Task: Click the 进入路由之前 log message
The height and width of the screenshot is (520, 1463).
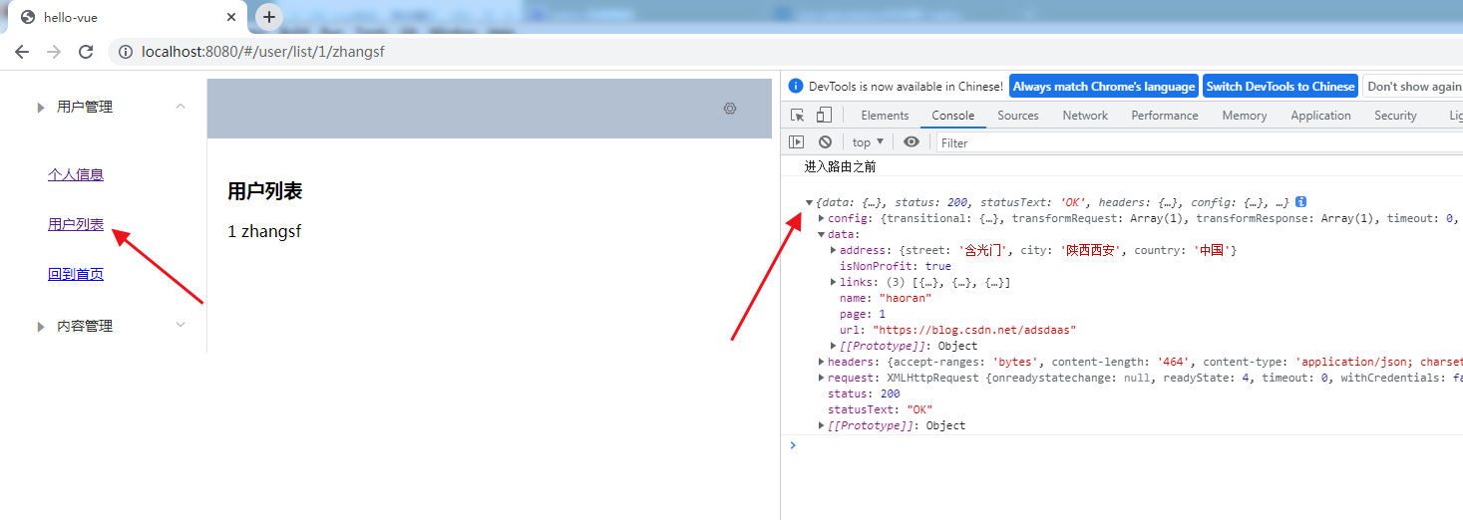Action: click(x=840, y=166)
